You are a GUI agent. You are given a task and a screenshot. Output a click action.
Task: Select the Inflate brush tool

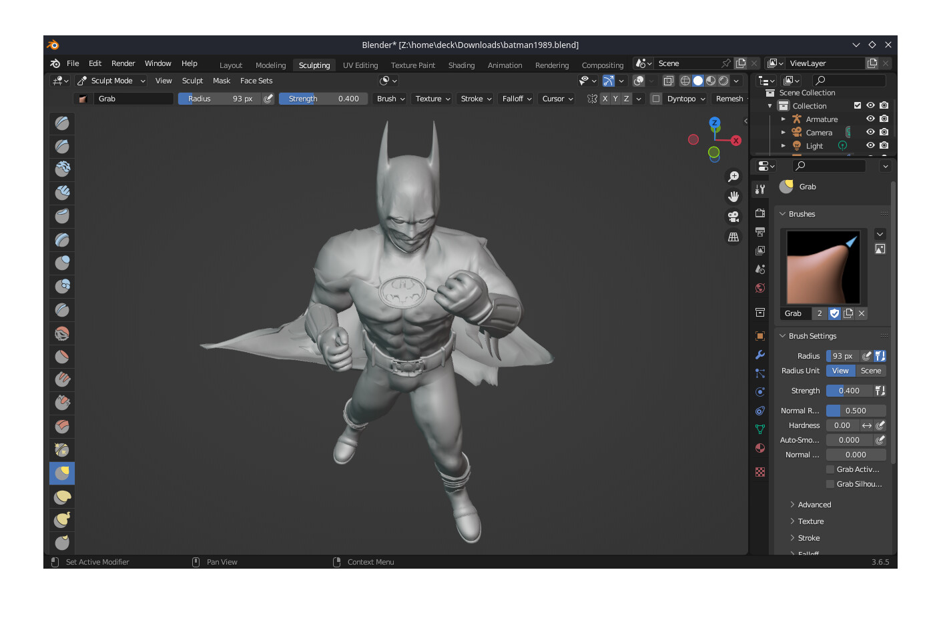62,263
